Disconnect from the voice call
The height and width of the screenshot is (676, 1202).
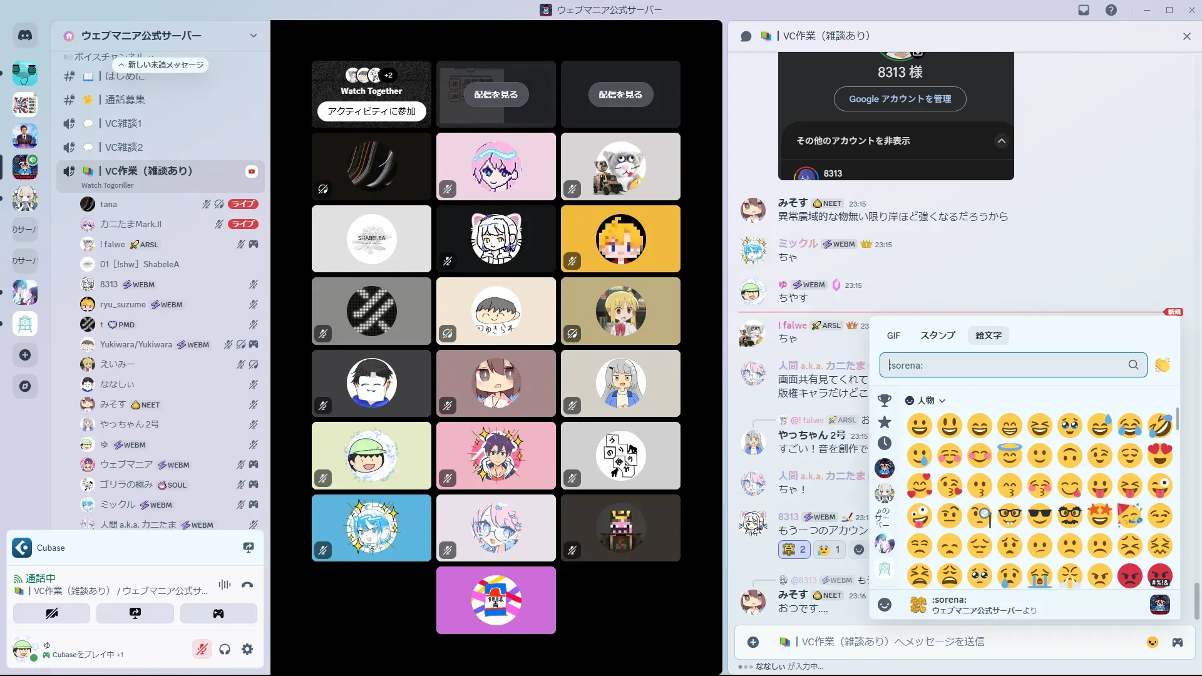247,585
